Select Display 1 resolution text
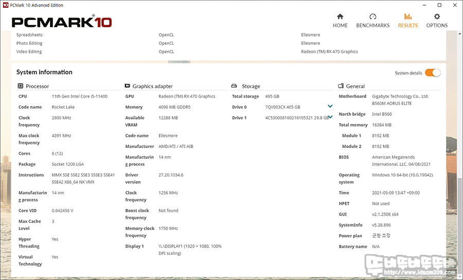Viewport: 463px width, 280px height. click(x=190, y=250)
